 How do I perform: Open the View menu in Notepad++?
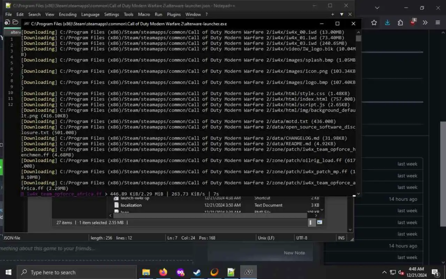click(x=50, y=14)
